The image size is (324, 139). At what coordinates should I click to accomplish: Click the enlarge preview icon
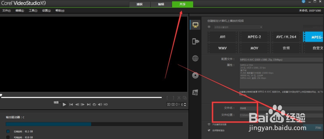click(x=185, y=98)
